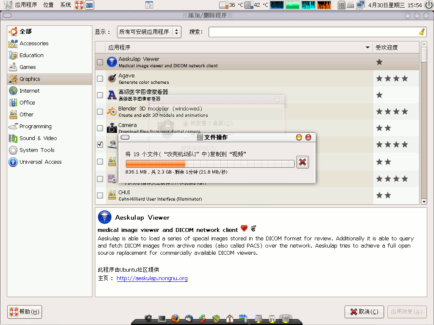
Task: Choose the Programming category
Action: [x=50, y=127]
